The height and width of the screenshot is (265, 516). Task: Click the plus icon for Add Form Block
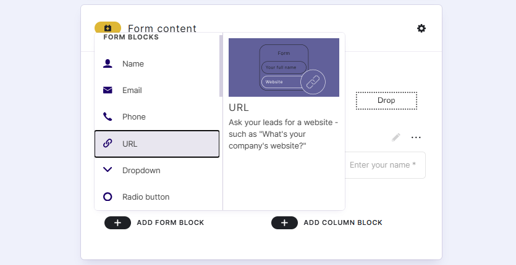pos(117,222)
